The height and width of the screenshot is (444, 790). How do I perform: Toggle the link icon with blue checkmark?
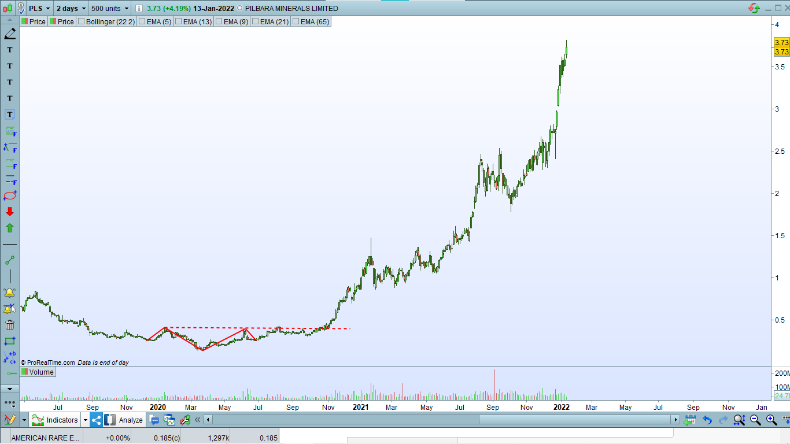point(21,9)
